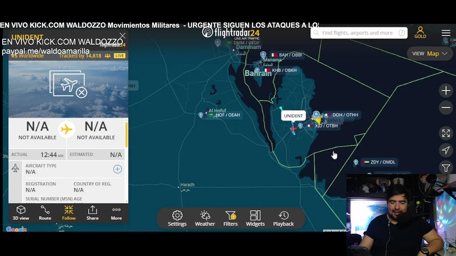The width and height of the screenshot is (456, 256).
Task: Open the GOLD account profile
Action: coord(420,33)
